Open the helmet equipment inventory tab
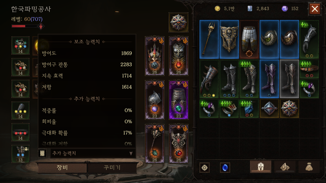The image size is (326, 183). pyautogui.click(x=260, y=167)
